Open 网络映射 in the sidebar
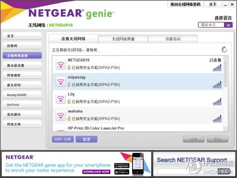 pyautogui.click(x=22, y=75)
